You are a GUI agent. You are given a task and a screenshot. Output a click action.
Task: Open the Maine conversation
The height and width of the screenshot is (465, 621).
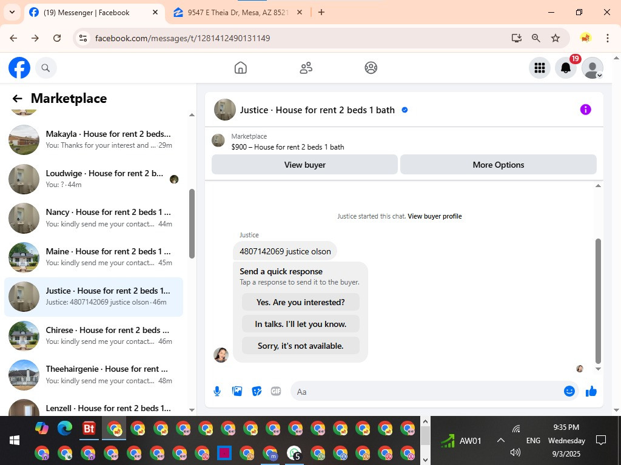click(x=94, y=257)
